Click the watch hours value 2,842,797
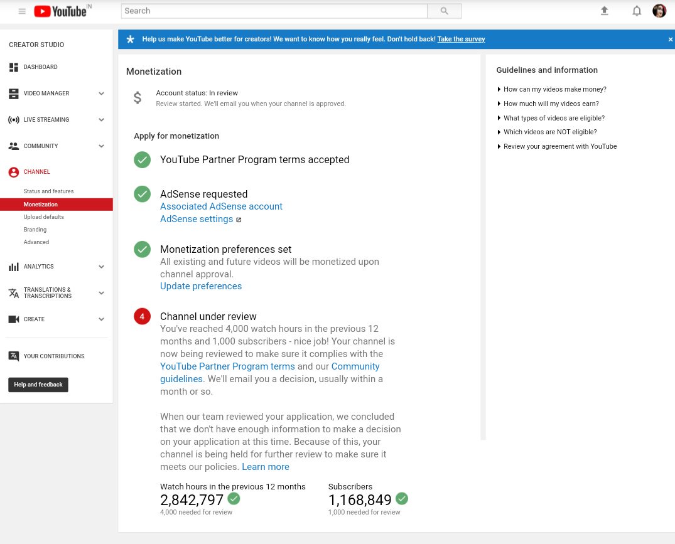Viewport: 675px width, 544px height. 192,499
